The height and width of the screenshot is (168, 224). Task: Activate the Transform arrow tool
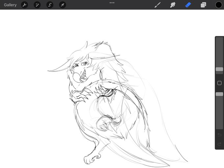point(63,5)
